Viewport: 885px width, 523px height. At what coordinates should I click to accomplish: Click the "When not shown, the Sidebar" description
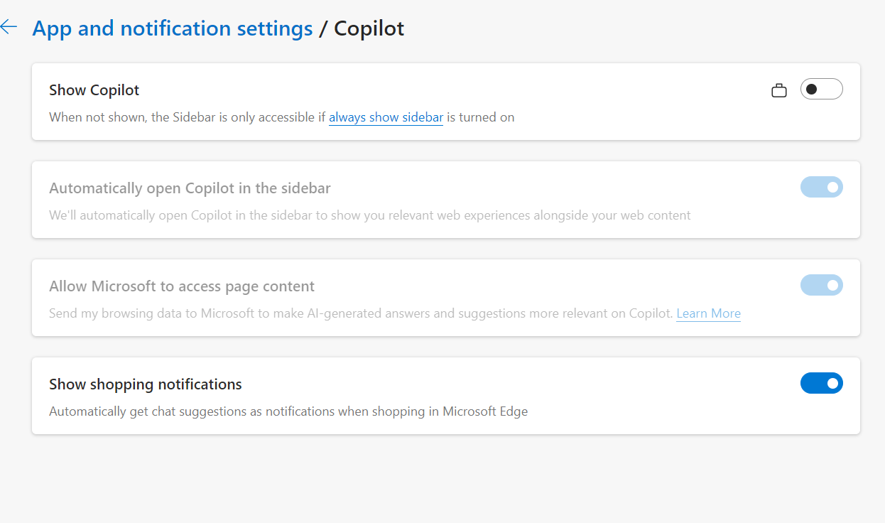click(185, 117)
